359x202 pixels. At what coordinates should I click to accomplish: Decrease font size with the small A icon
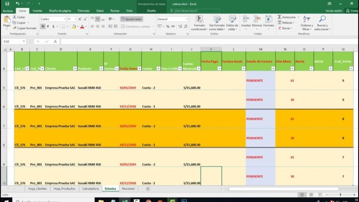85,19
